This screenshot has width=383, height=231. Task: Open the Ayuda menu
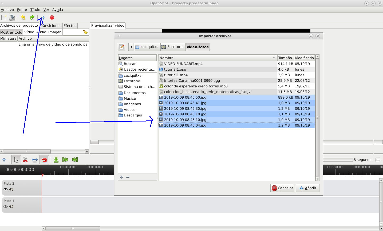(58, 10)
